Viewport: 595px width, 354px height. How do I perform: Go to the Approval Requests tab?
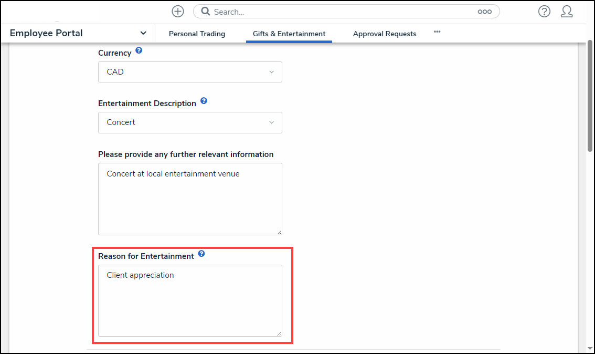click(x=385, y=34)
